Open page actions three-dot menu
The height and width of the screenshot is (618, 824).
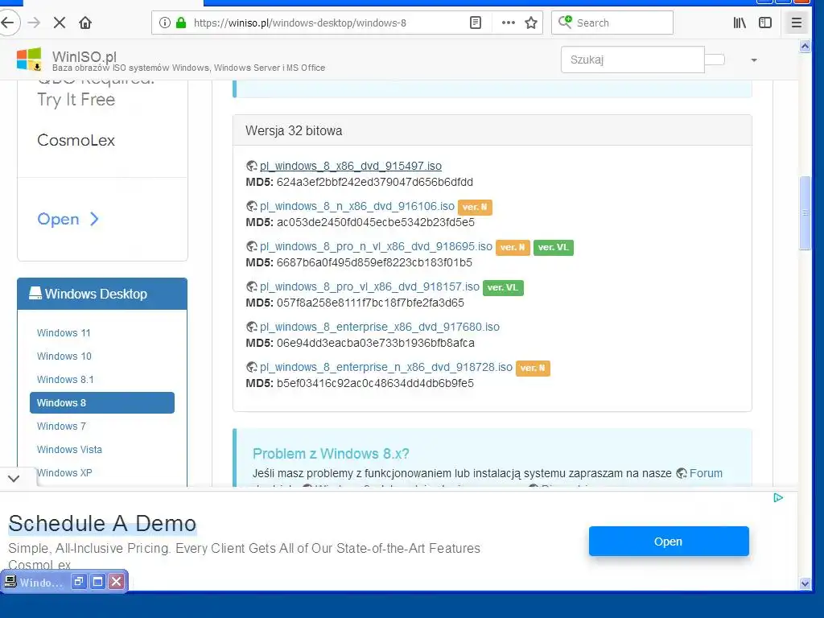(509, 23)
